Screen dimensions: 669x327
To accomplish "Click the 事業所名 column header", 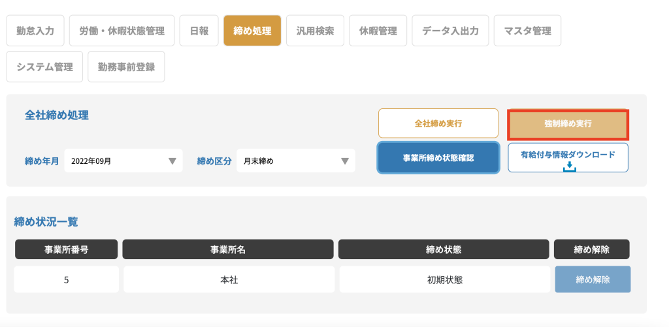I will tap(228, 249).
